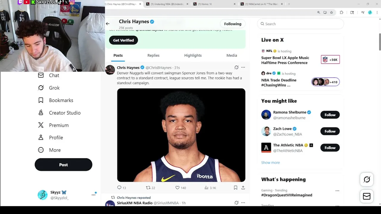The width and height of the screenshot is (381, 214).
Task: Open the Chrome three-dot menu
Action: tap(377, 12)
